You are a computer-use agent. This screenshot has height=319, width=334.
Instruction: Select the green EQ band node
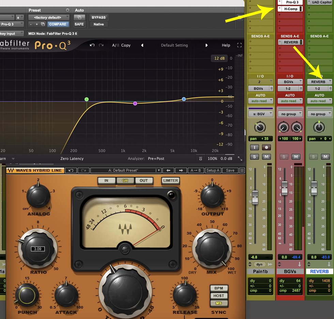pos(87,99)
